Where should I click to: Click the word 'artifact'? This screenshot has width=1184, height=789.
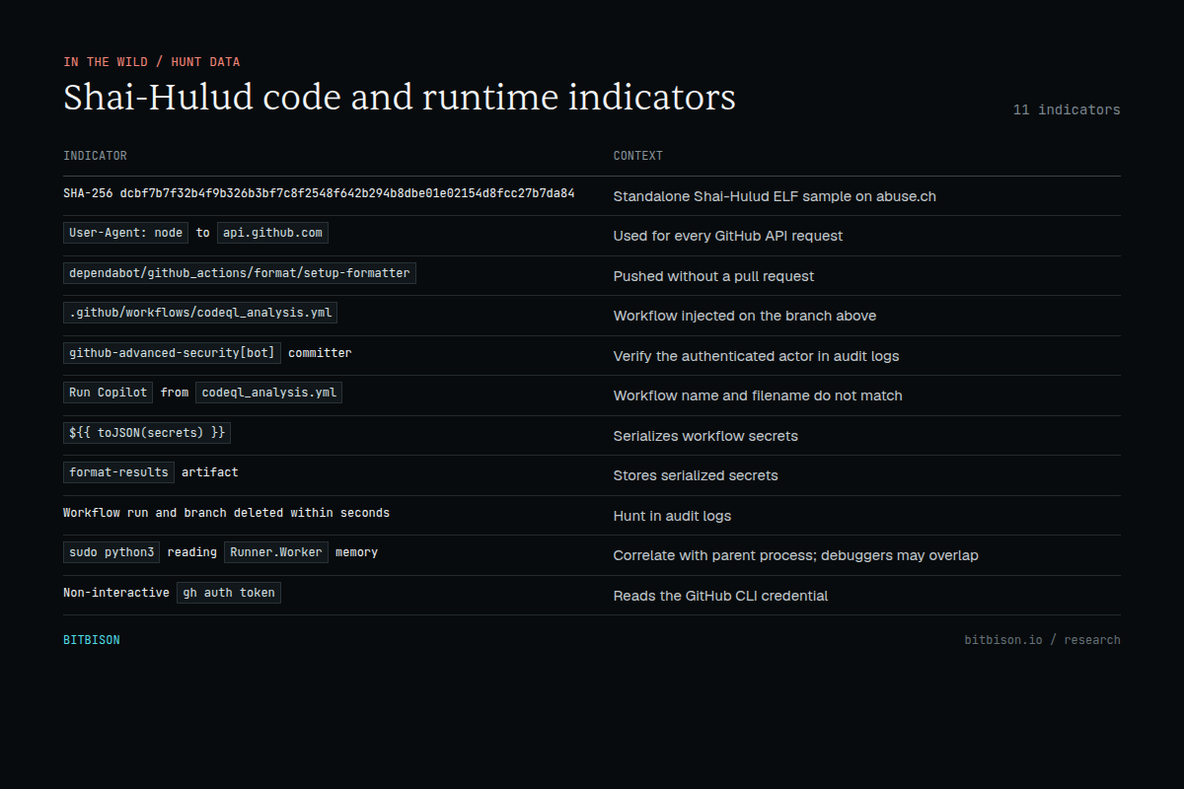coord(210,472)
